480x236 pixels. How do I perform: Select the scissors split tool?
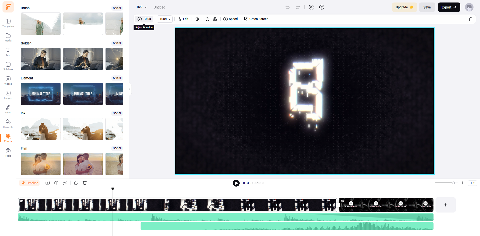tap(65, 183)
